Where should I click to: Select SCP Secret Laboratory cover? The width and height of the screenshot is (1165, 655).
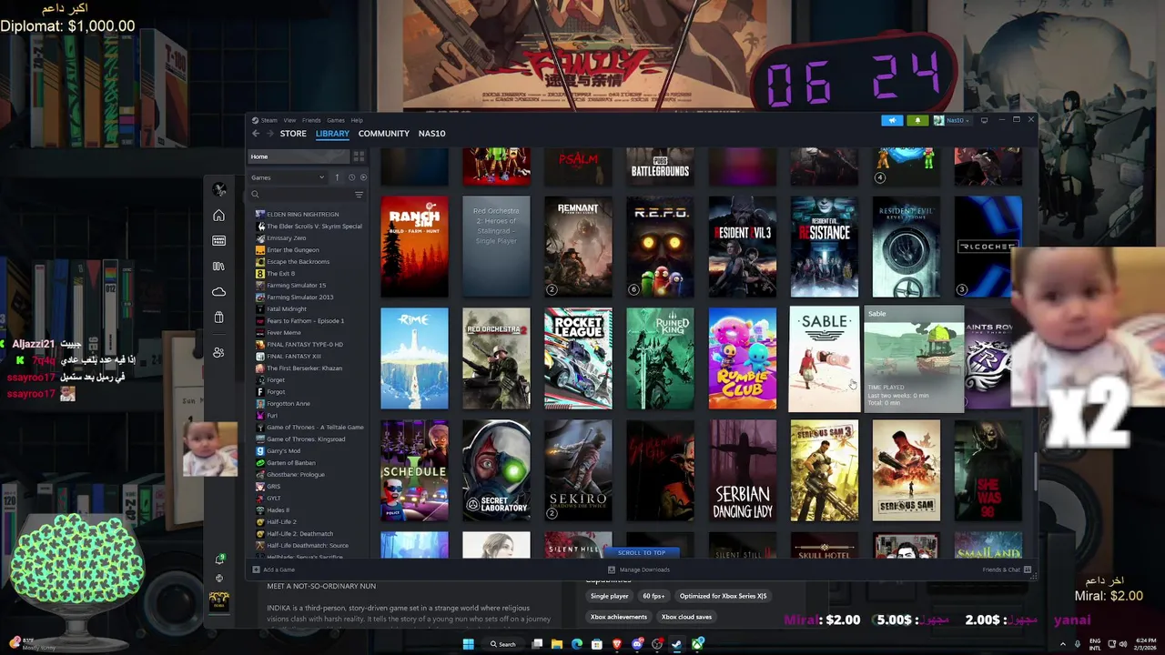pos(496,470)
